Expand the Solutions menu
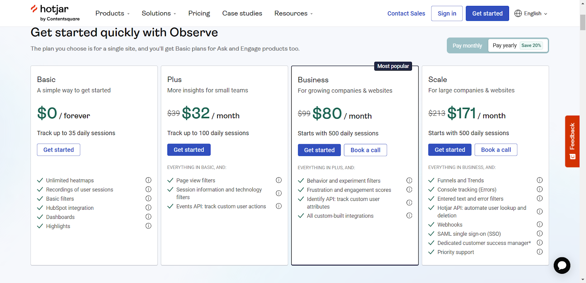Image resolution: width=586 pixels, height=283 pixels. pyautogui.click(x=159, y=14)
